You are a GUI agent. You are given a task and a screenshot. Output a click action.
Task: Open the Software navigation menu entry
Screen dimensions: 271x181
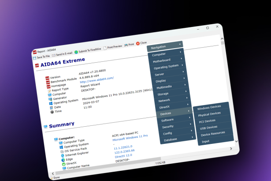[175, 119]
